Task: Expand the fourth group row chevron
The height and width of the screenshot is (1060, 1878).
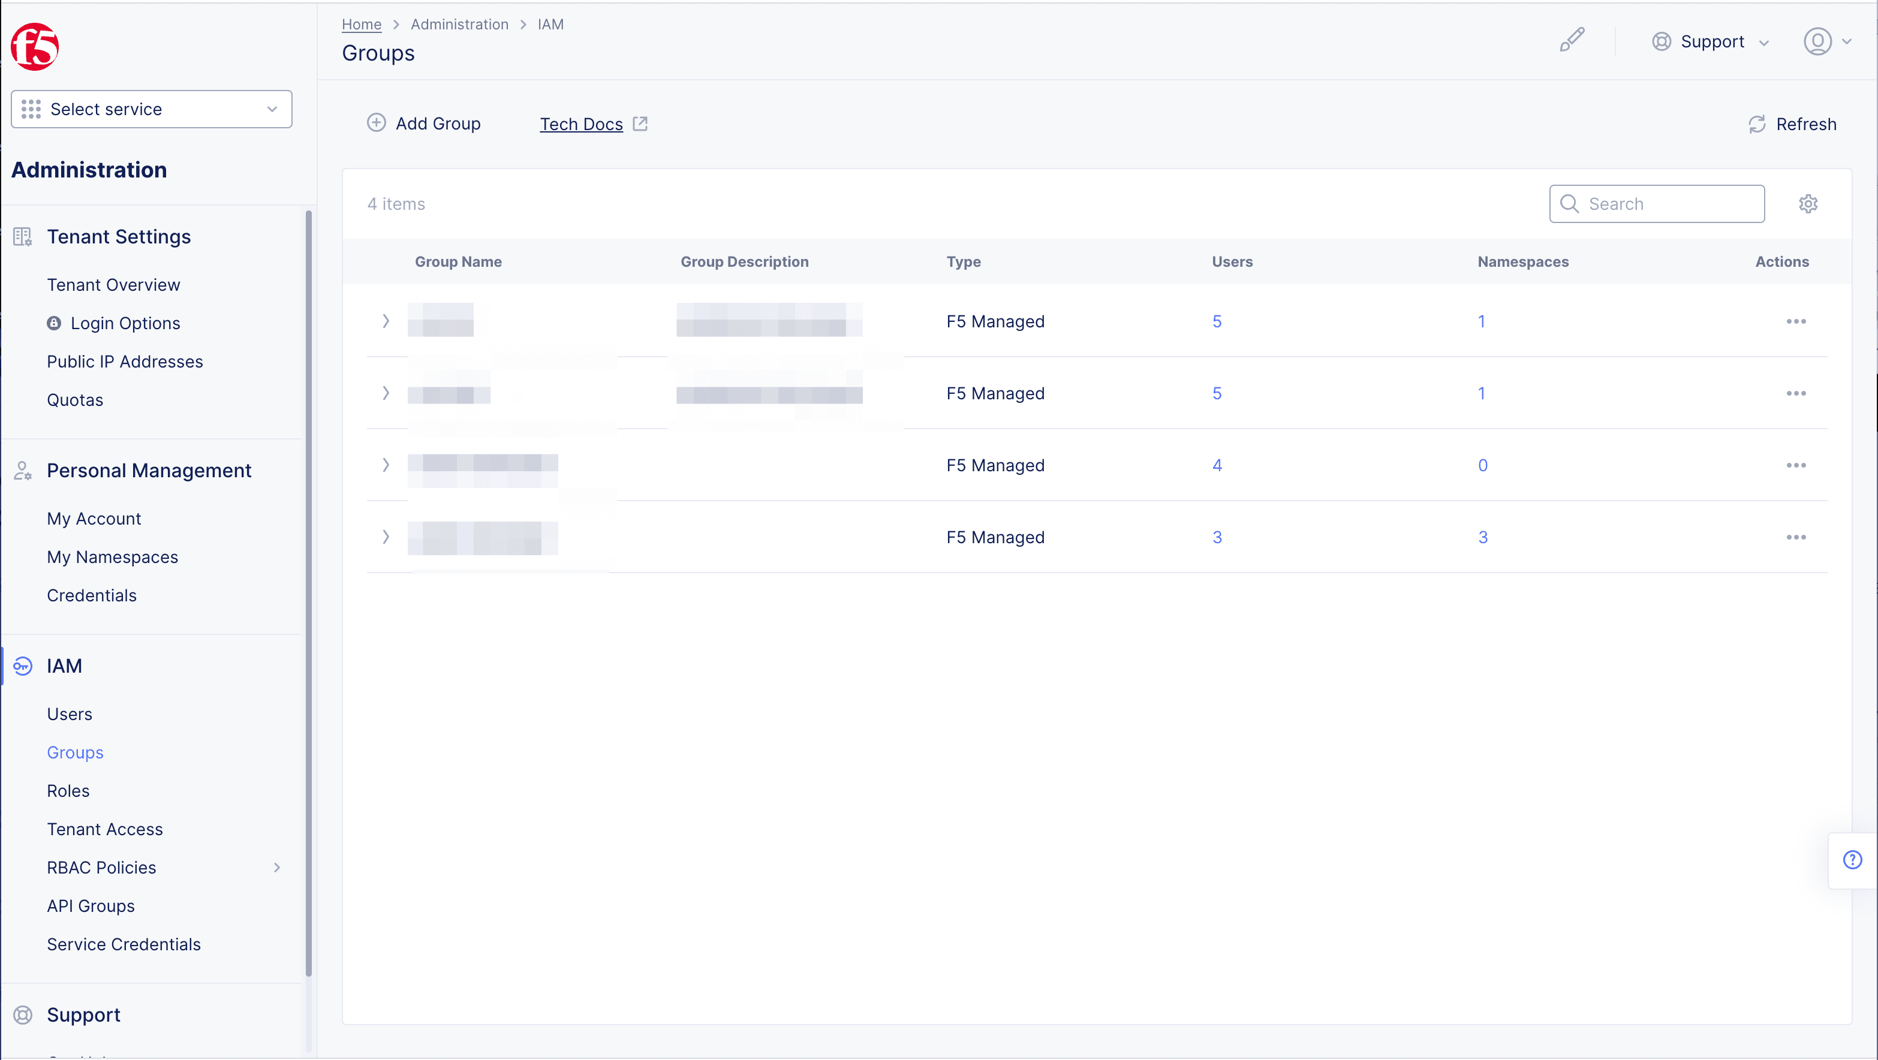Action: pos(386,537)
